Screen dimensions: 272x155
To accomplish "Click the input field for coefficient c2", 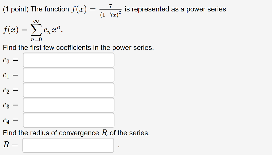I will [x=69, y=90].
